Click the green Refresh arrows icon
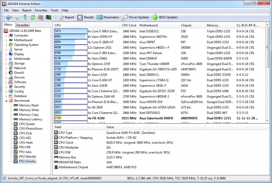 33,17
